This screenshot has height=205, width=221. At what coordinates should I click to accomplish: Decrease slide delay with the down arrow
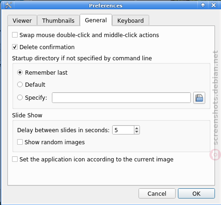(137, 132)
